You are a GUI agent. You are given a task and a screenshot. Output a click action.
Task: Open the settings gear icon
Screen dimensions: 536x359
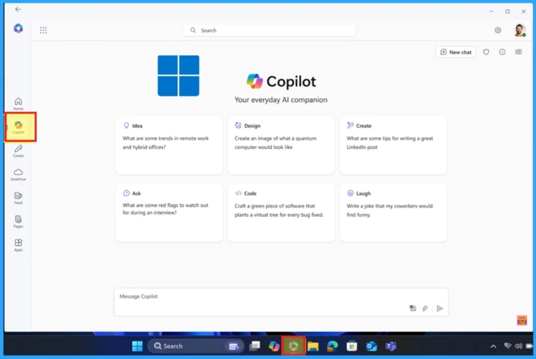pyautogui.click(x=498, y=30)
